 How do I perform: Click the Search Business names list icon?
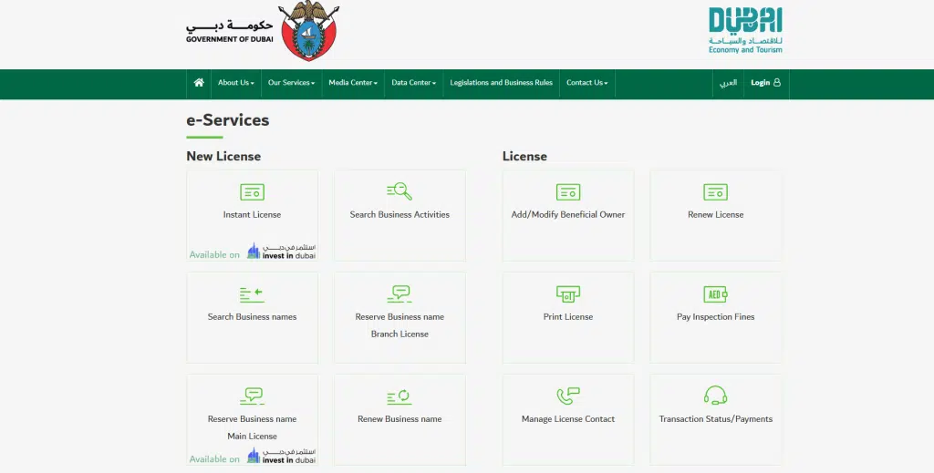pyautogui.click(x=252, y=294)
